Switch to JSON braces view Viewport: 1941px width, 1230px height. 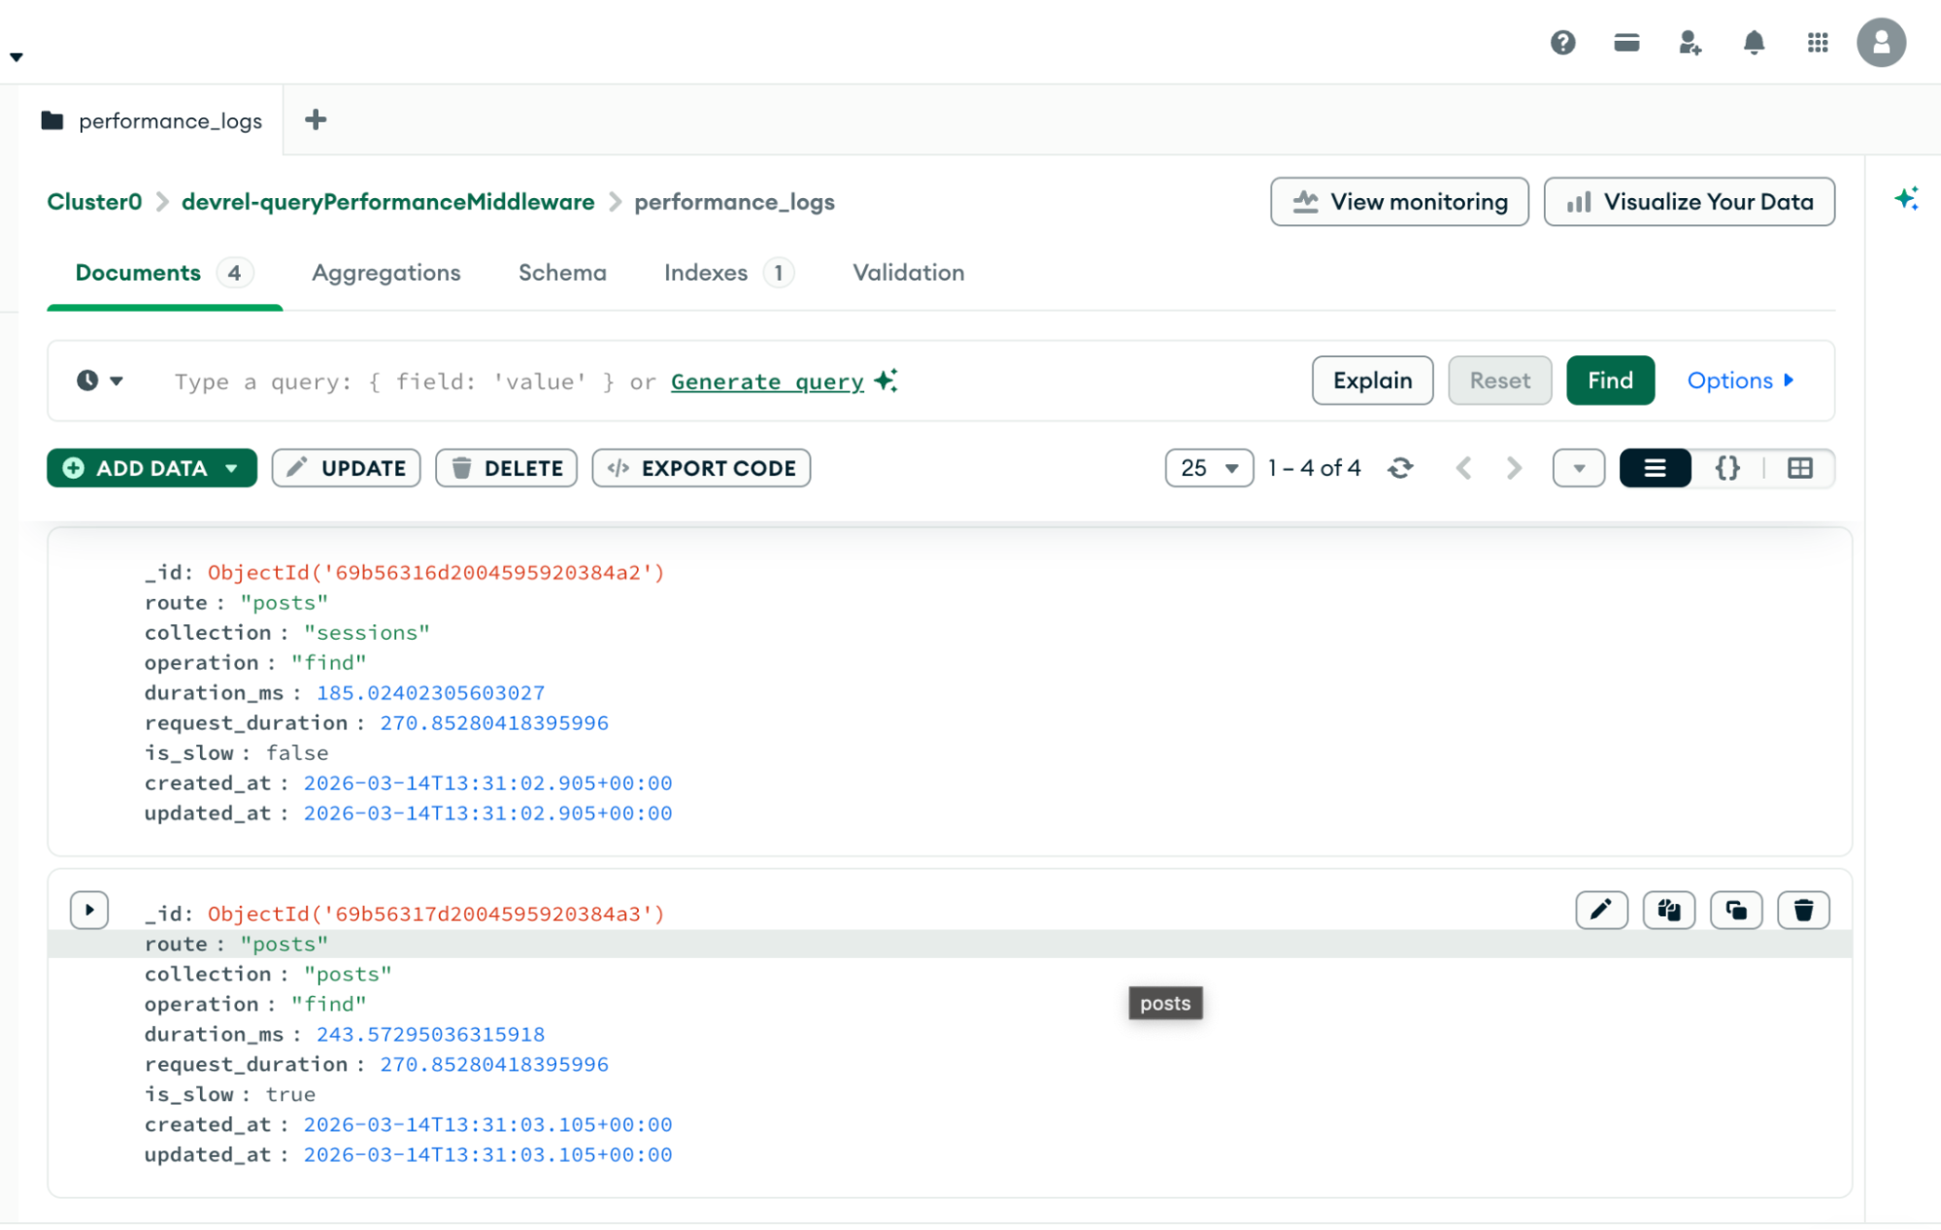tap(1727, 468)
